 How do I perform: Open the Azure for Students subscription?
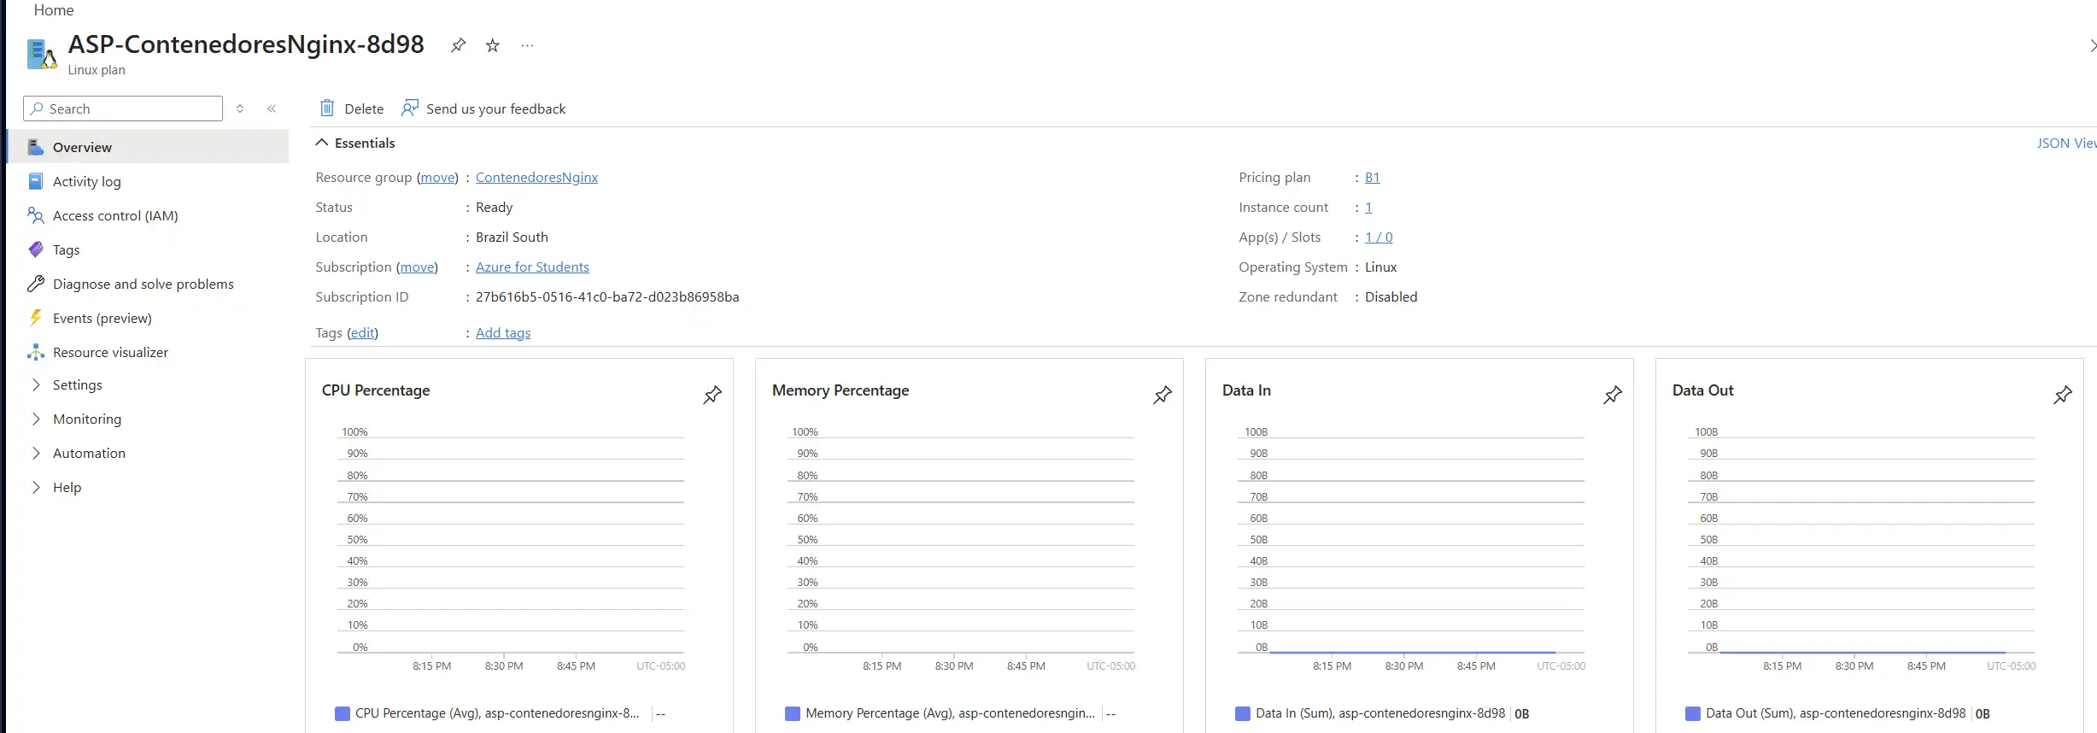[532, 267]
